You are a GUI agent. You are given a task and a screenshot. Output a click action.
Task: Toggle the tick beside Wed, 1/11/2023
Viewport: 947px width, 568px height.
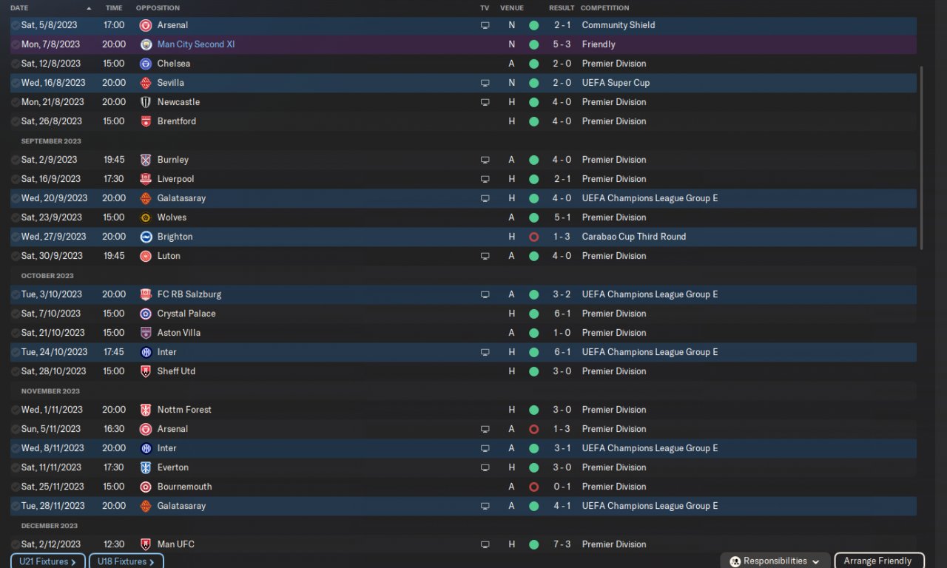coord(16,410)
